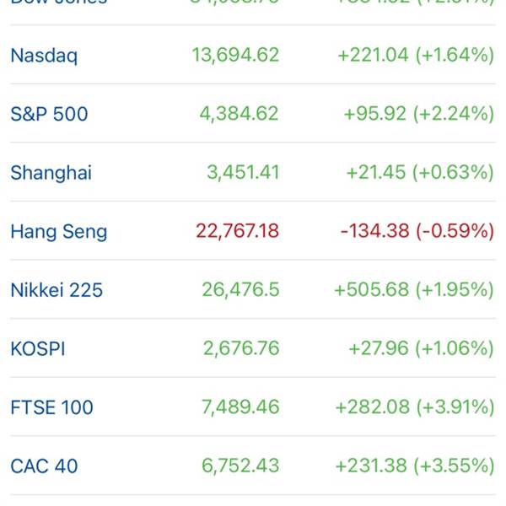506x506 pixels.
Task: Open the Shanghai index link
Action: click(51, 173)
